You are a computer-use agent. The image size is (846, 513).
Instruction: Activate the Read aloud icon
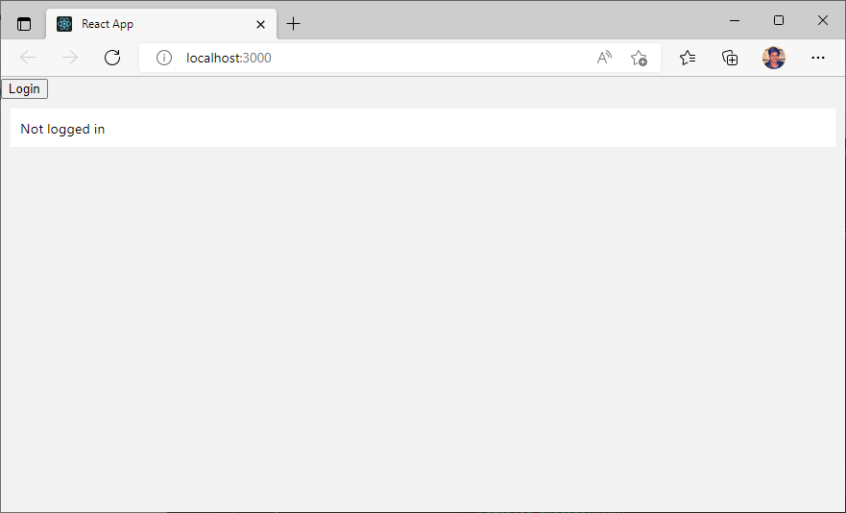coord(604,58)
